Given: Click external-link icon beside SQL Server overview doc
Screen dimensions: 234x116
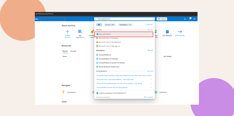Looking at the screenshot, I should (151, 84).
